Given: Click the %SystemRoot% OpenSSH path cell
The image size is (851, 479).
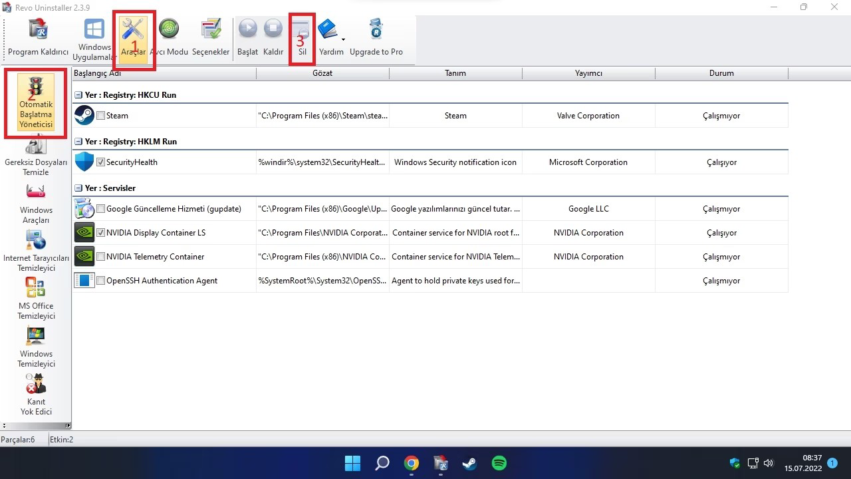Looking at the screenshot, I should 322,281.
